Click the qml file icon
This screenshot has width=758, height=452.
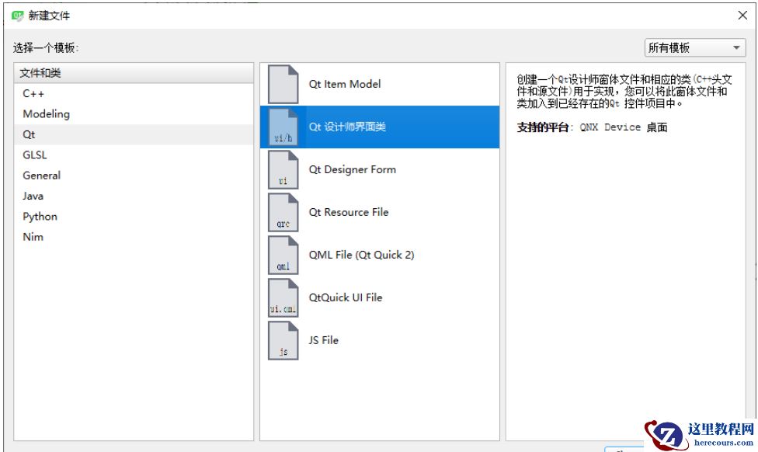point(283,255)
